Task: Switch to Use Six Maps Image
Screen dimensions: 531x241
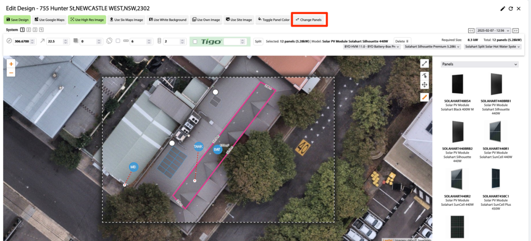Action: coord(127,20)
